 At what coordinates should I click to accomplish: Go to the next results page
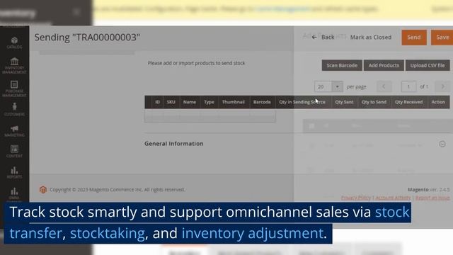(x=443, y=86)
